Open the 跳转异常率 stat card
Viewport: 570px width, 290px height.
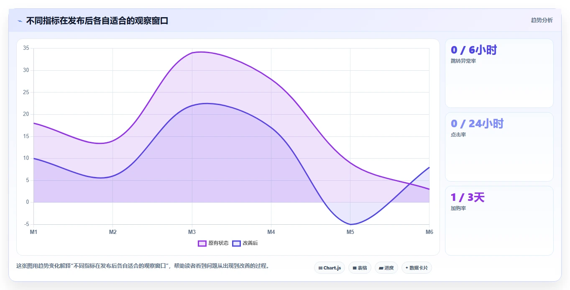(499, 73)
